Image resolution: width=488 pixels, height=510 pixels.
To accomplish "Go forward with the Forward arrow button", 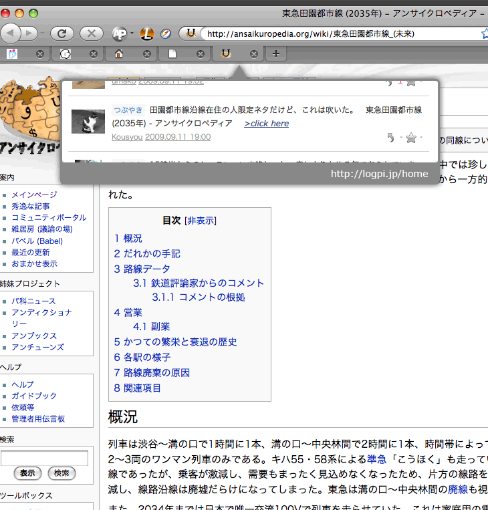I will 29,33.
